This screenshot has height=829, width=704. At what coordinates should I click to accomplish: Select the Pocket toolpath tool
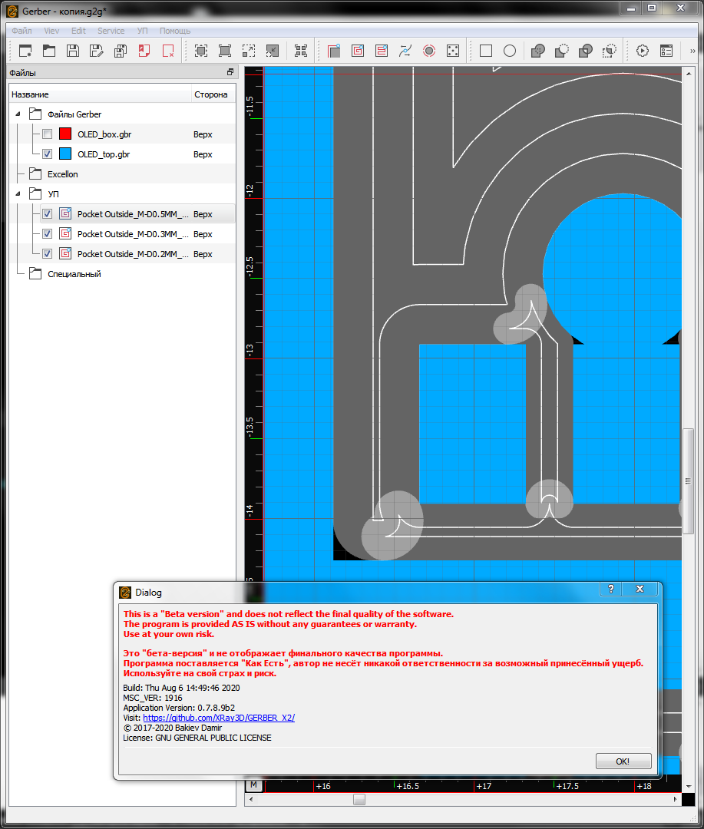(358, 51)
